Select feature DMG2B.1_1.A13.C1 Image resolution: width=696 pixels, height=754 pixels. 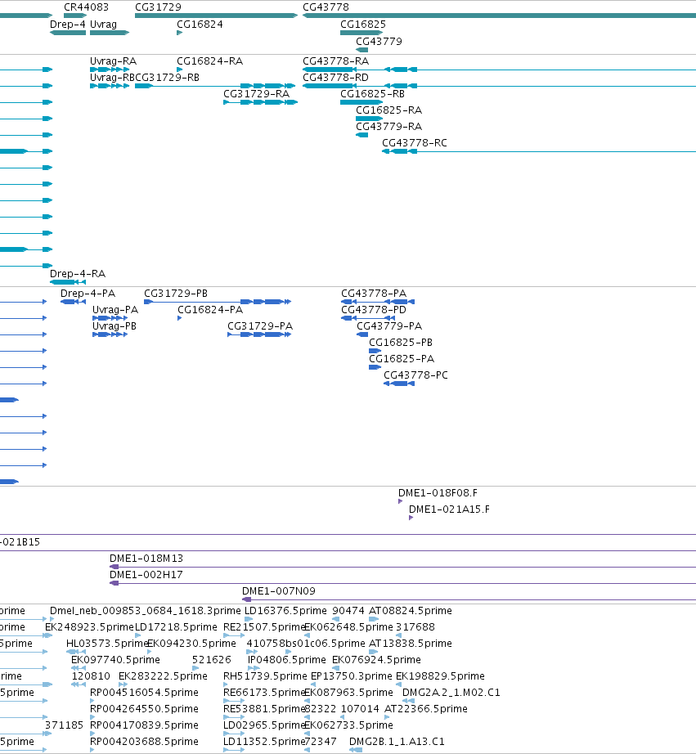(397, 742)
